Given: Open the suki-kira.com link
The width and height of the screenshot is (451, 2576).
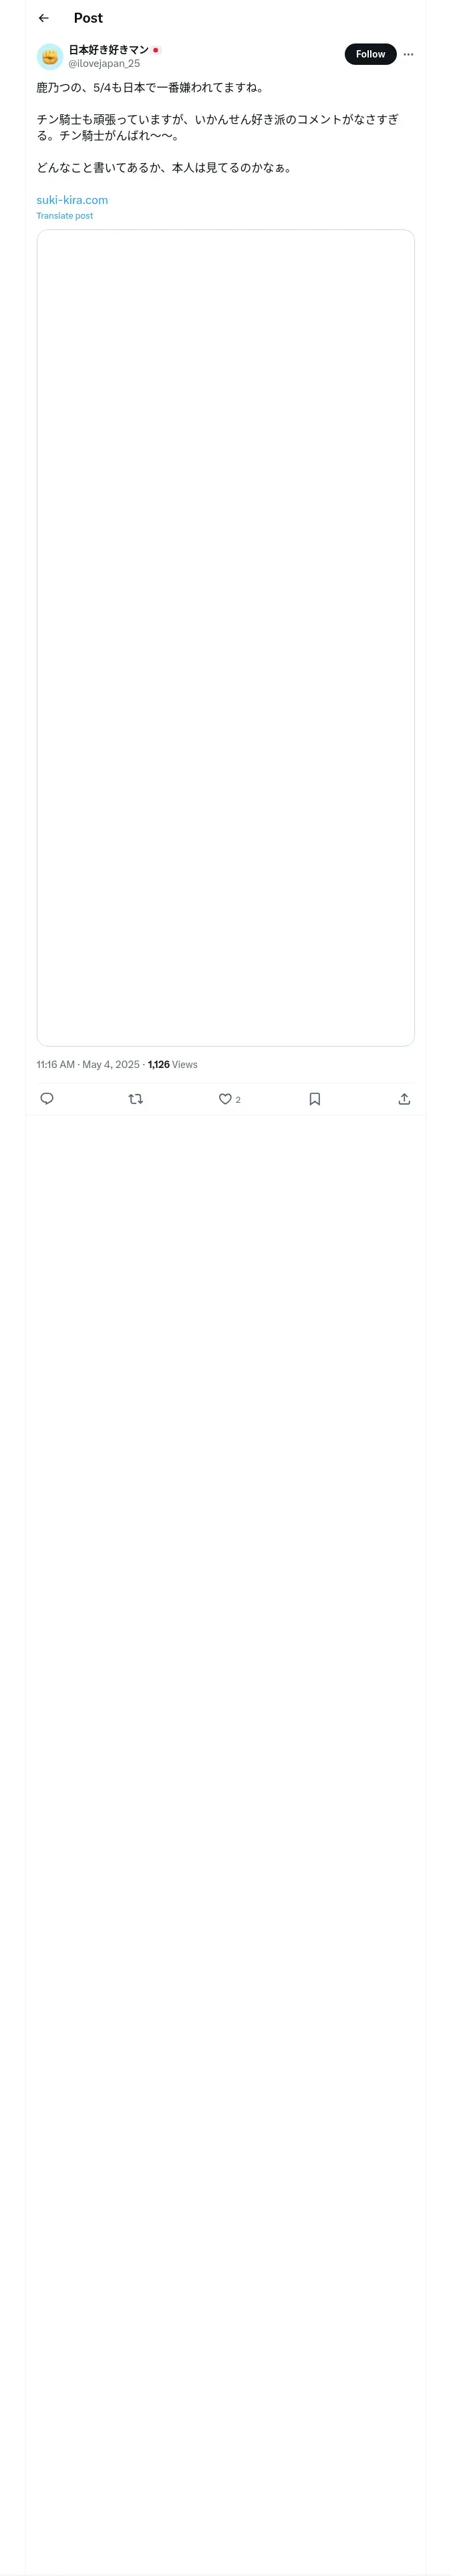Looking at the screenshot, I should tap(72, 200).
